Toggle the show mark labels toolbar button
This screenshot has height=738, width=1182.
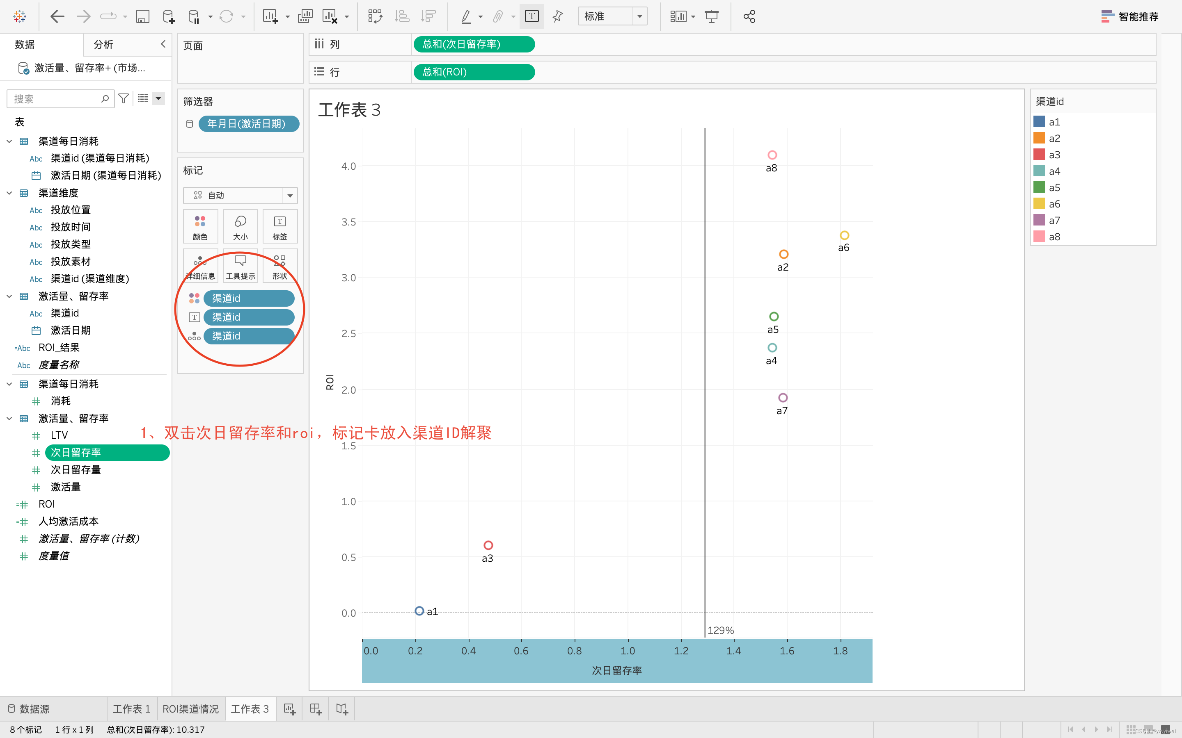531,16
